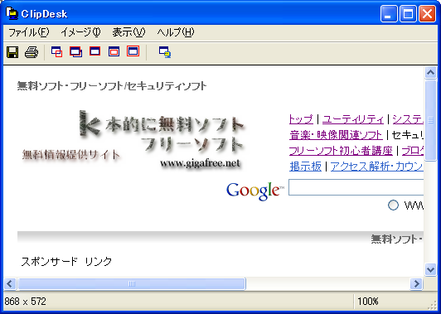The image size is (441, 314).
Task: Click the Google search input field
Action: pyautogui.click(x=356, y=187)
